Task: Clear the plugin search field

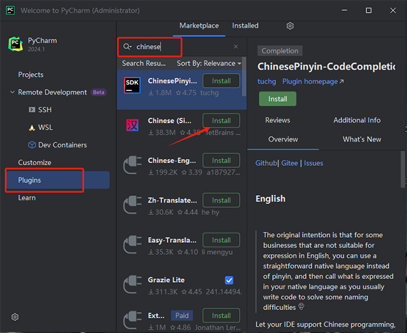Action: pos(236,47)
